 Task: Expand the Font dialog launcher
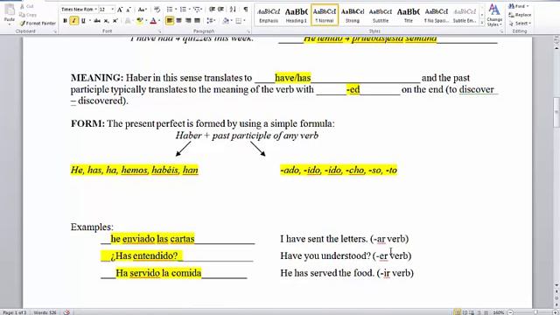tap(159, 31)
